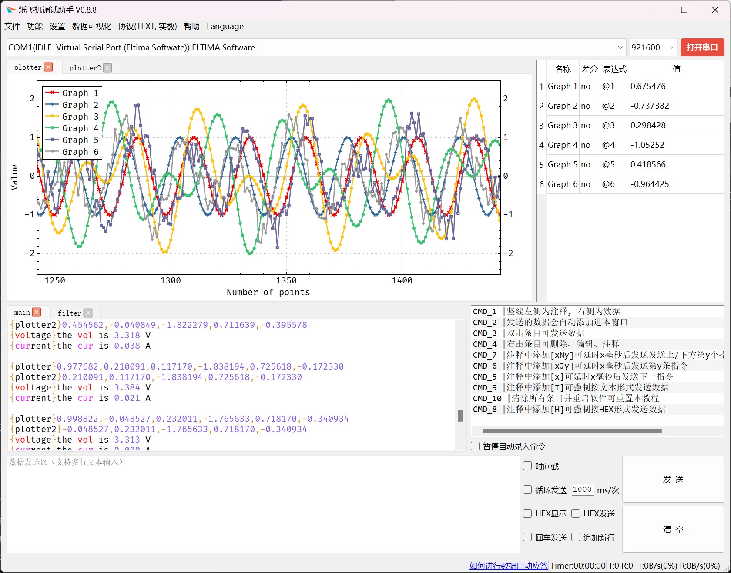Image resolution: width=731 pixels, height=573 pixels.
Task: Close the filter tab
Action: click(88, 313)
